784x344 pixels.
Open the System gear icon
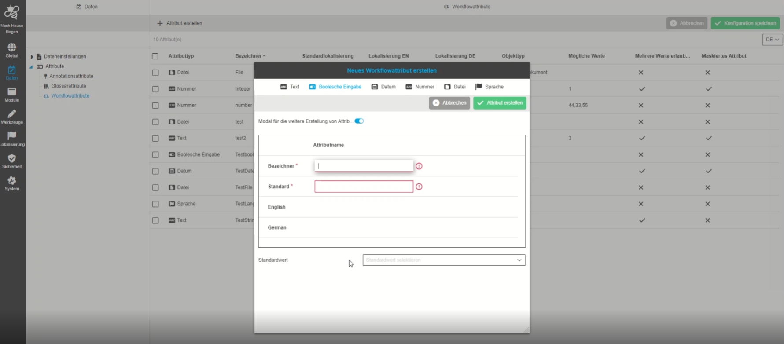click(x=12, y=180)
